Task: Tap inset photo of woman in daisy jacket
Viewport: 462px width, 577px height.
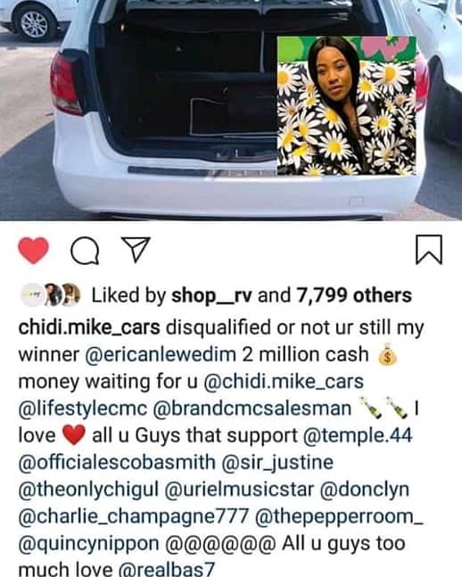Action: pyautogui.click(x=346, y=105)
